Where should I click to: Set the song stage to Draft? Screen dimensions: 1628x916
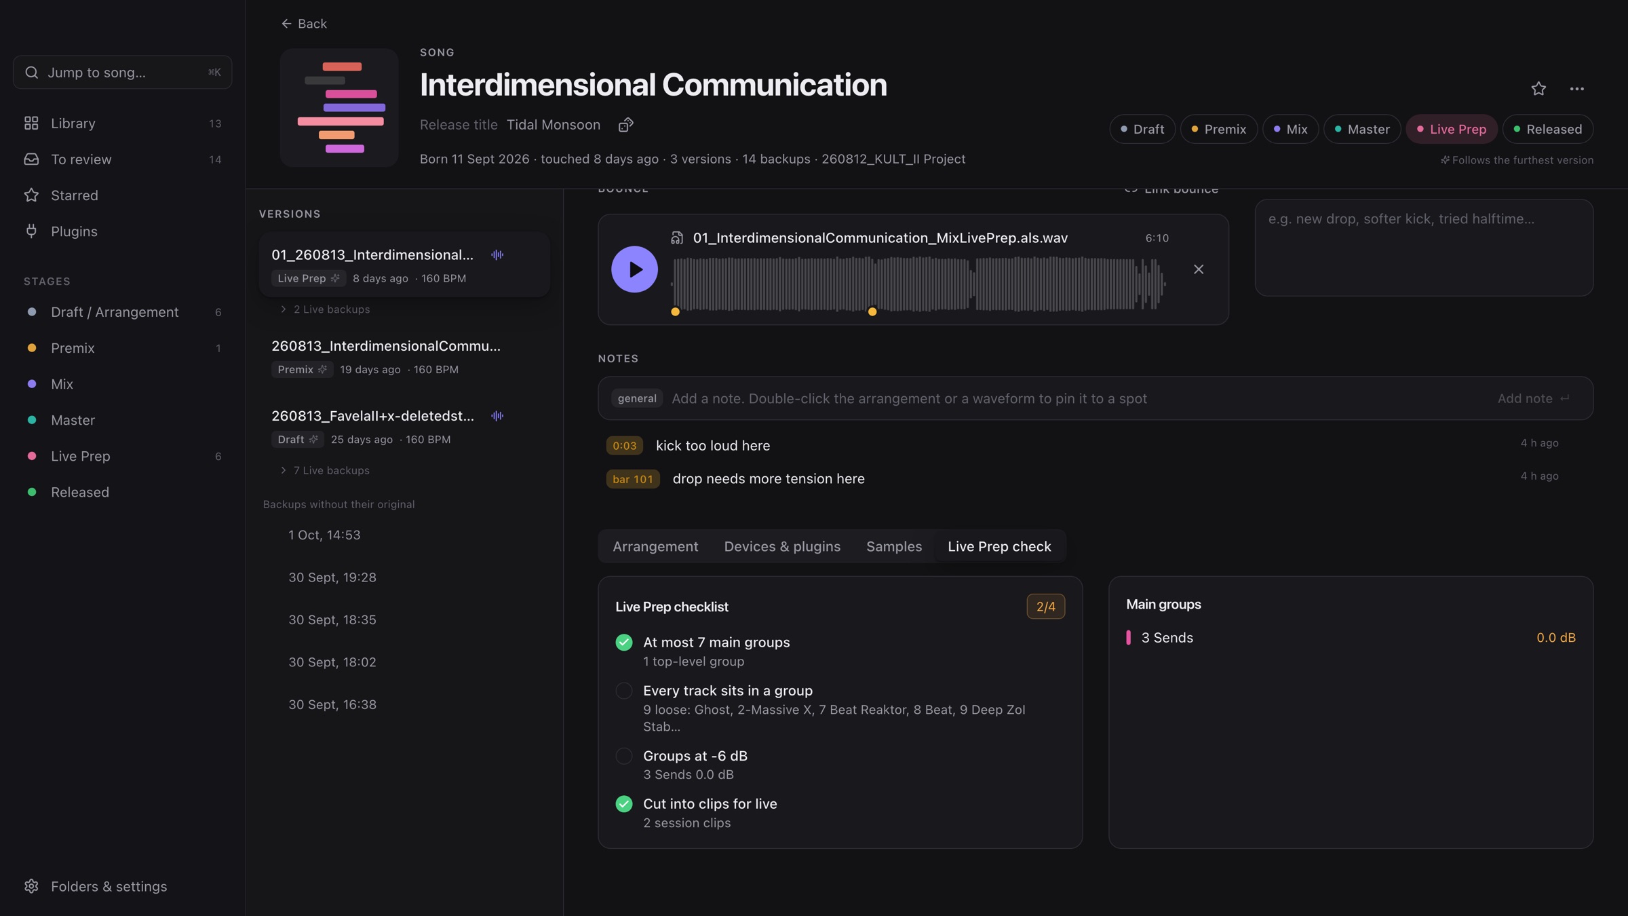click(1142, 129)
